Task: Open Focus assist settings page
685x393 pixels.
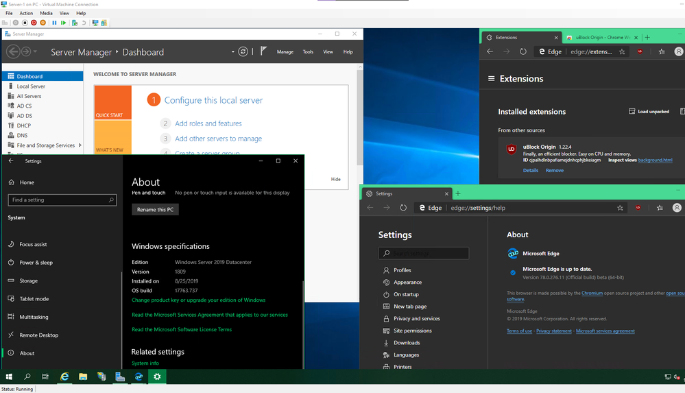Action: [x=33, y=244]
